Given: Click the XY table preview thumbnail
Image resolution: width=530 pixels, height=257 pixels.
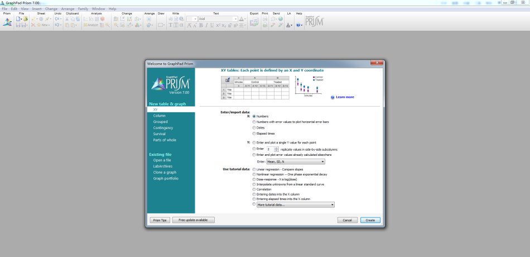Looking at the screenshot, I should pos(255,87).
